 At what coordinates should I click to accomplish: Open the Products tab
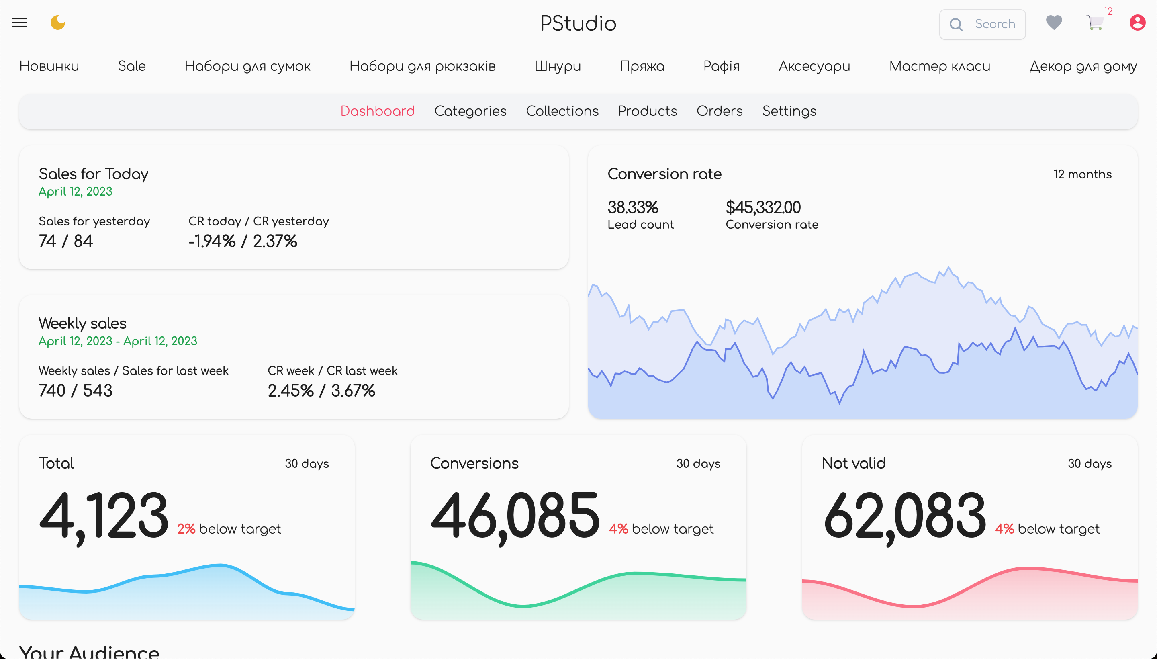click(647, 111)
